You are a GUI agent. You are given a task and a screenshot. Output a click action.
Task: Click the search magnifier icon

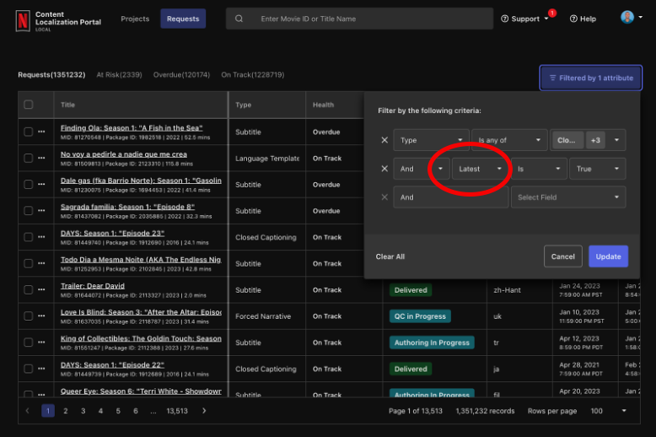click(x=239, y=19)
